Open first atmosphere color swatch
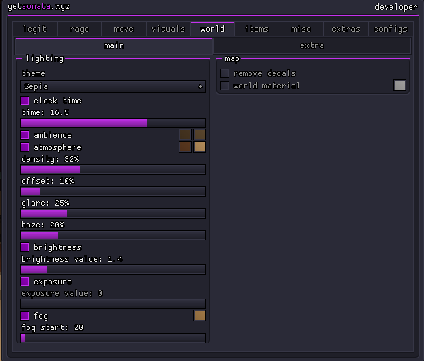This screenshot has width=424, height=361. (x=185, y=147)
